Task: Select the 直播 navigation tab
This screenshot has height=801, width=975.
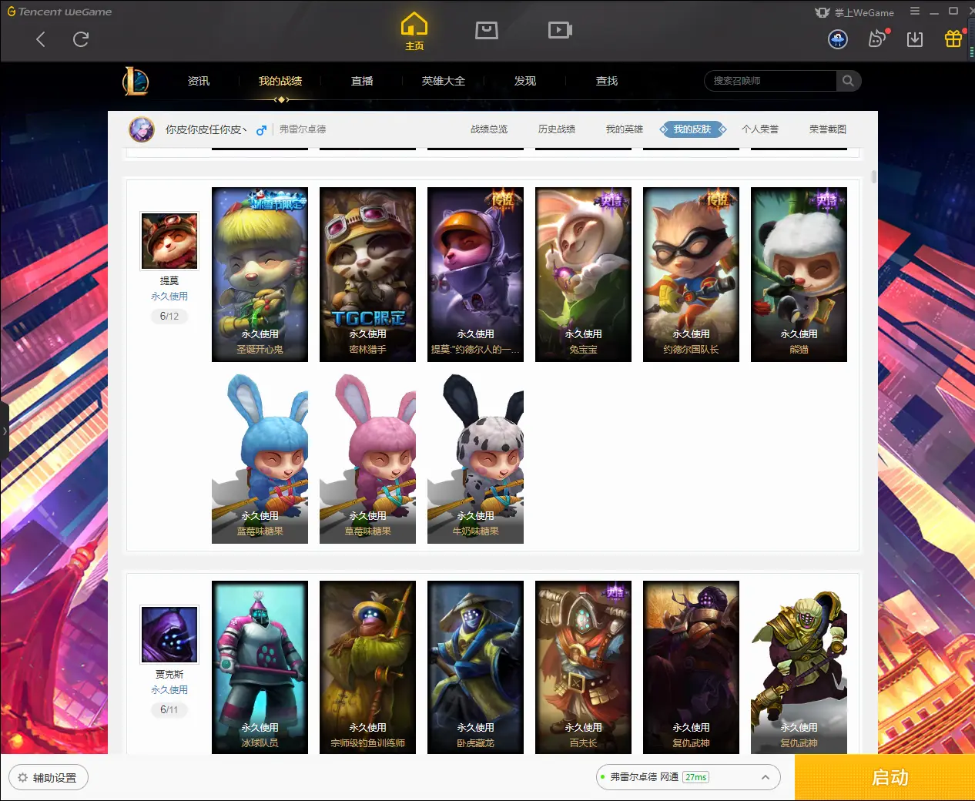Action: tap(362, 81)
